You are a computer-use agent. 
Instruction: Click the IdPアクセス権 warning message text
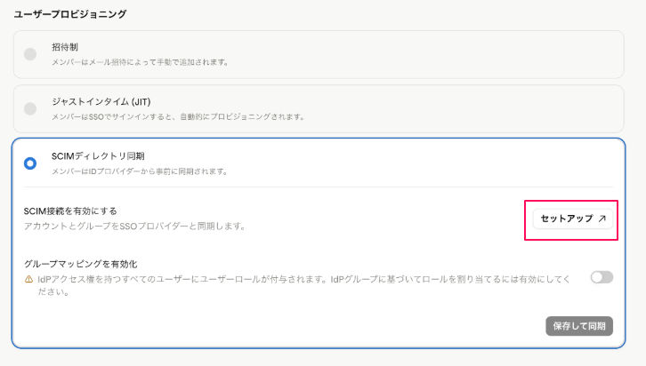304,285
